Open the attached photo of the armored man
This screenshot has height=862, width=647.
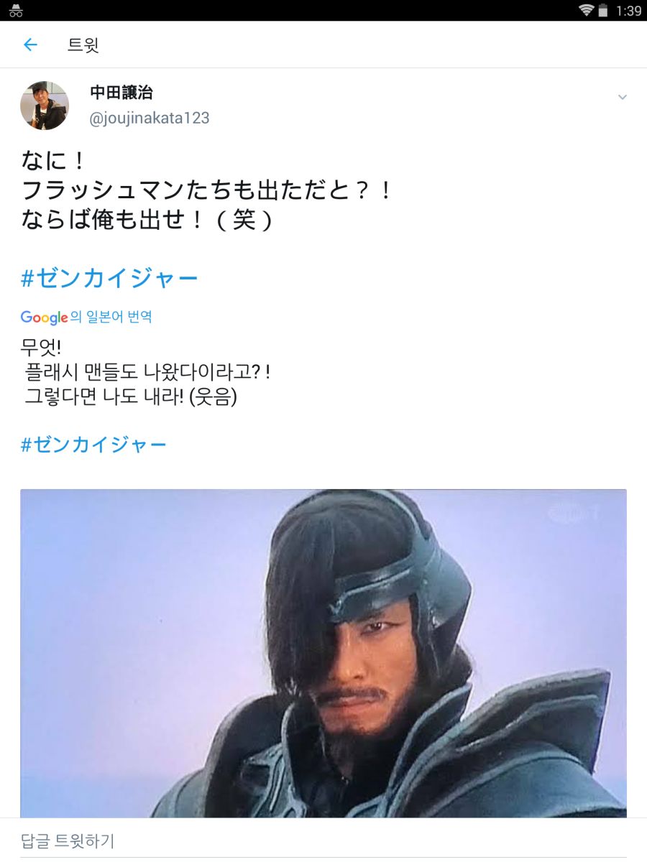[323, 654]
